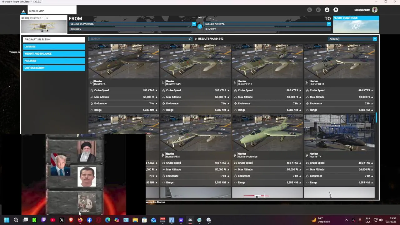
Task: Launch Brave browser from taskbar
Action: click(71, 220)
